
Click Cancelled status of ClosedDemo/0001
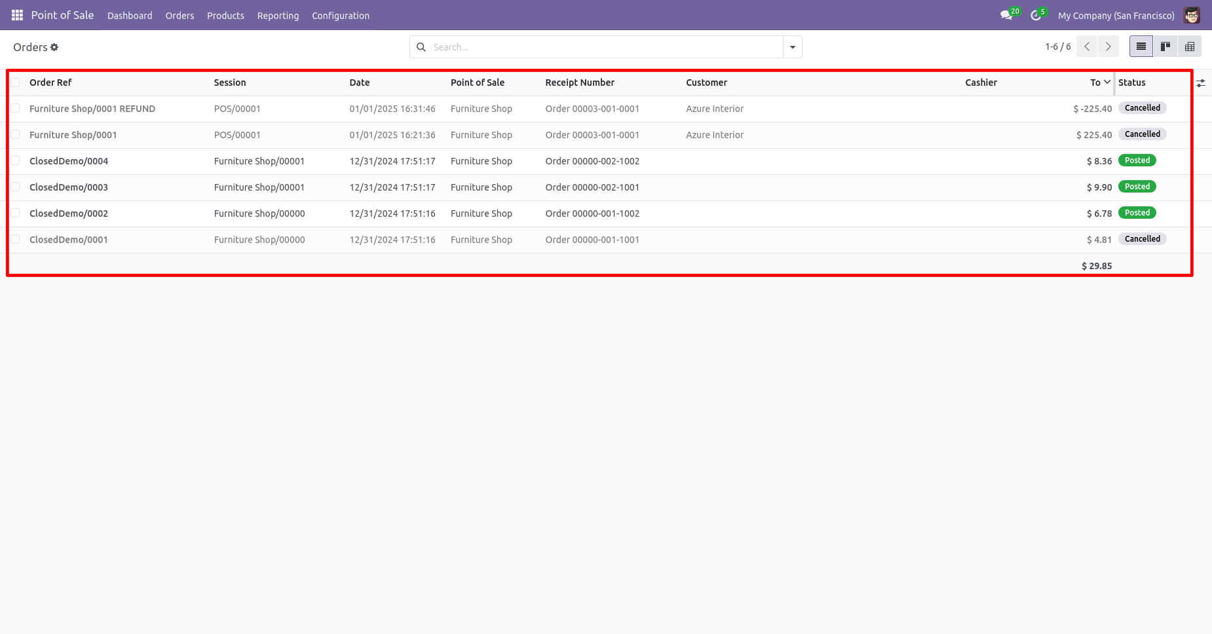tap(1143, 239)
